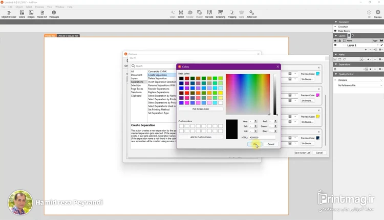Open the Images toolbar icon

point(31,14)
